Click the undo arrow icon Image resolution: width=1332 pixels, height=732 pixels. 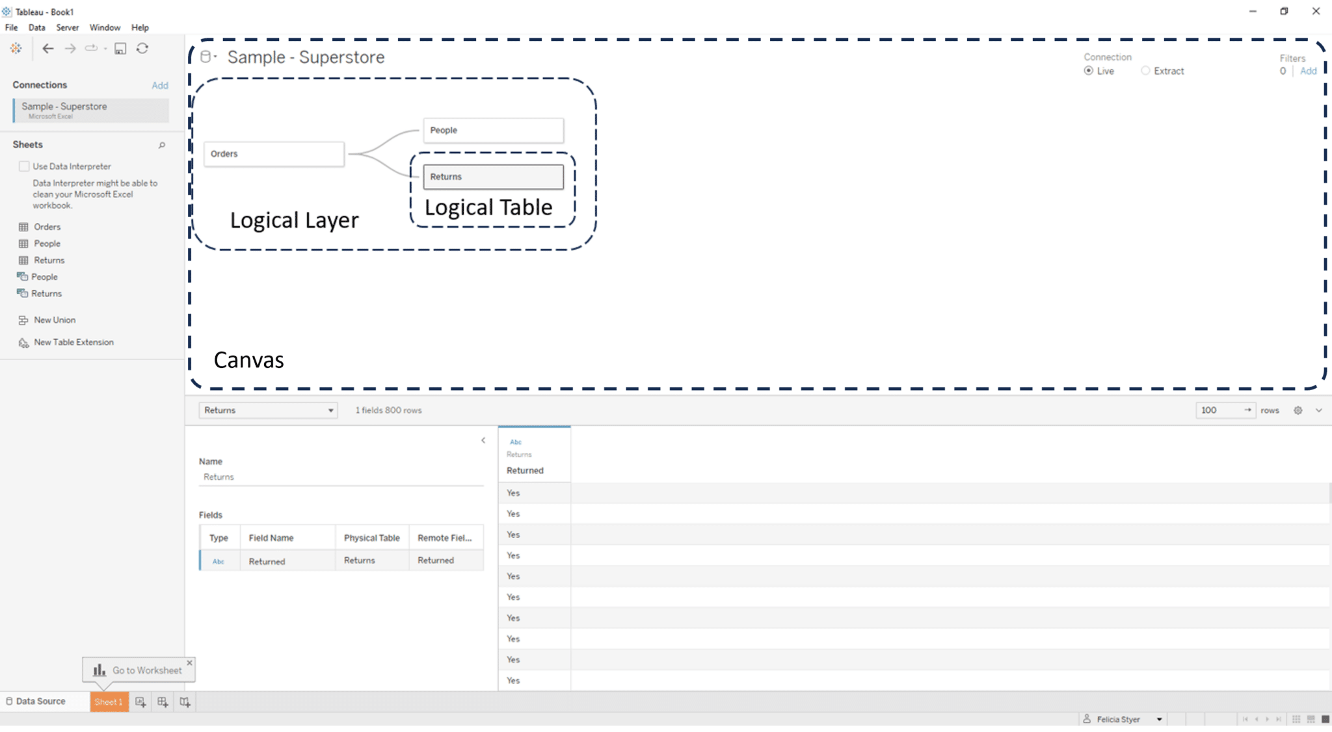[x=48, y=48]
